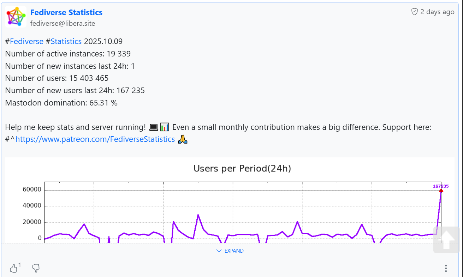Click the "Users per Period(24h)" chart title
Viewport: 463px width, 277px height.
[x=242, y=169]
